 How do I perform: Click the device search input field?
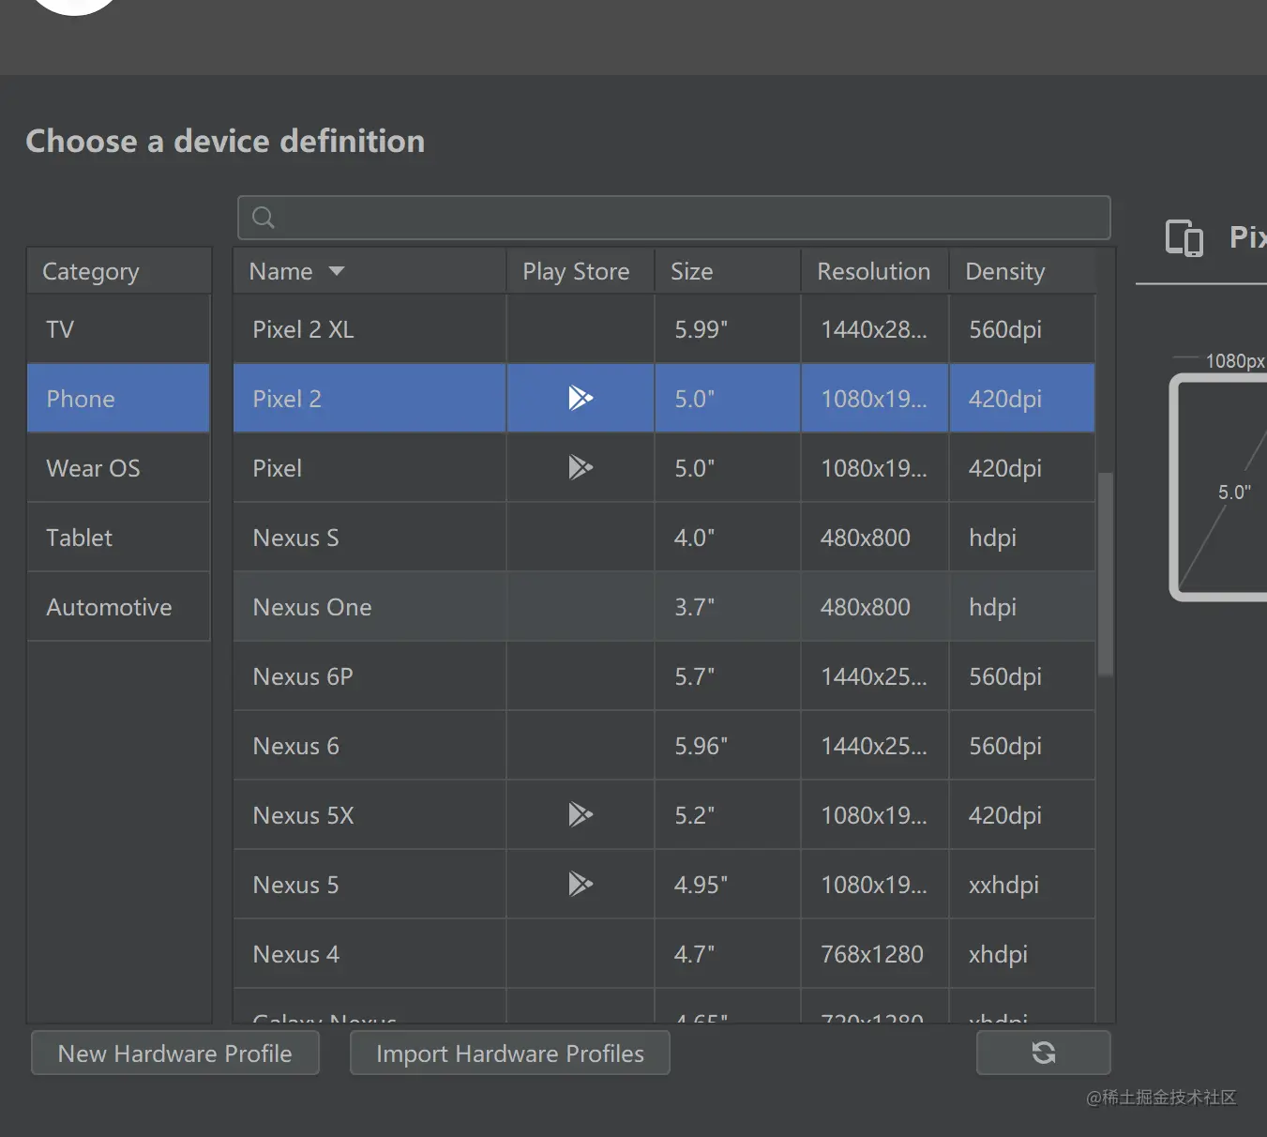point(685,219)
